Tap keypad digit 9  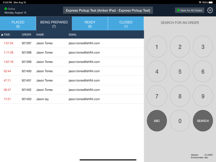tap(203, 96)
